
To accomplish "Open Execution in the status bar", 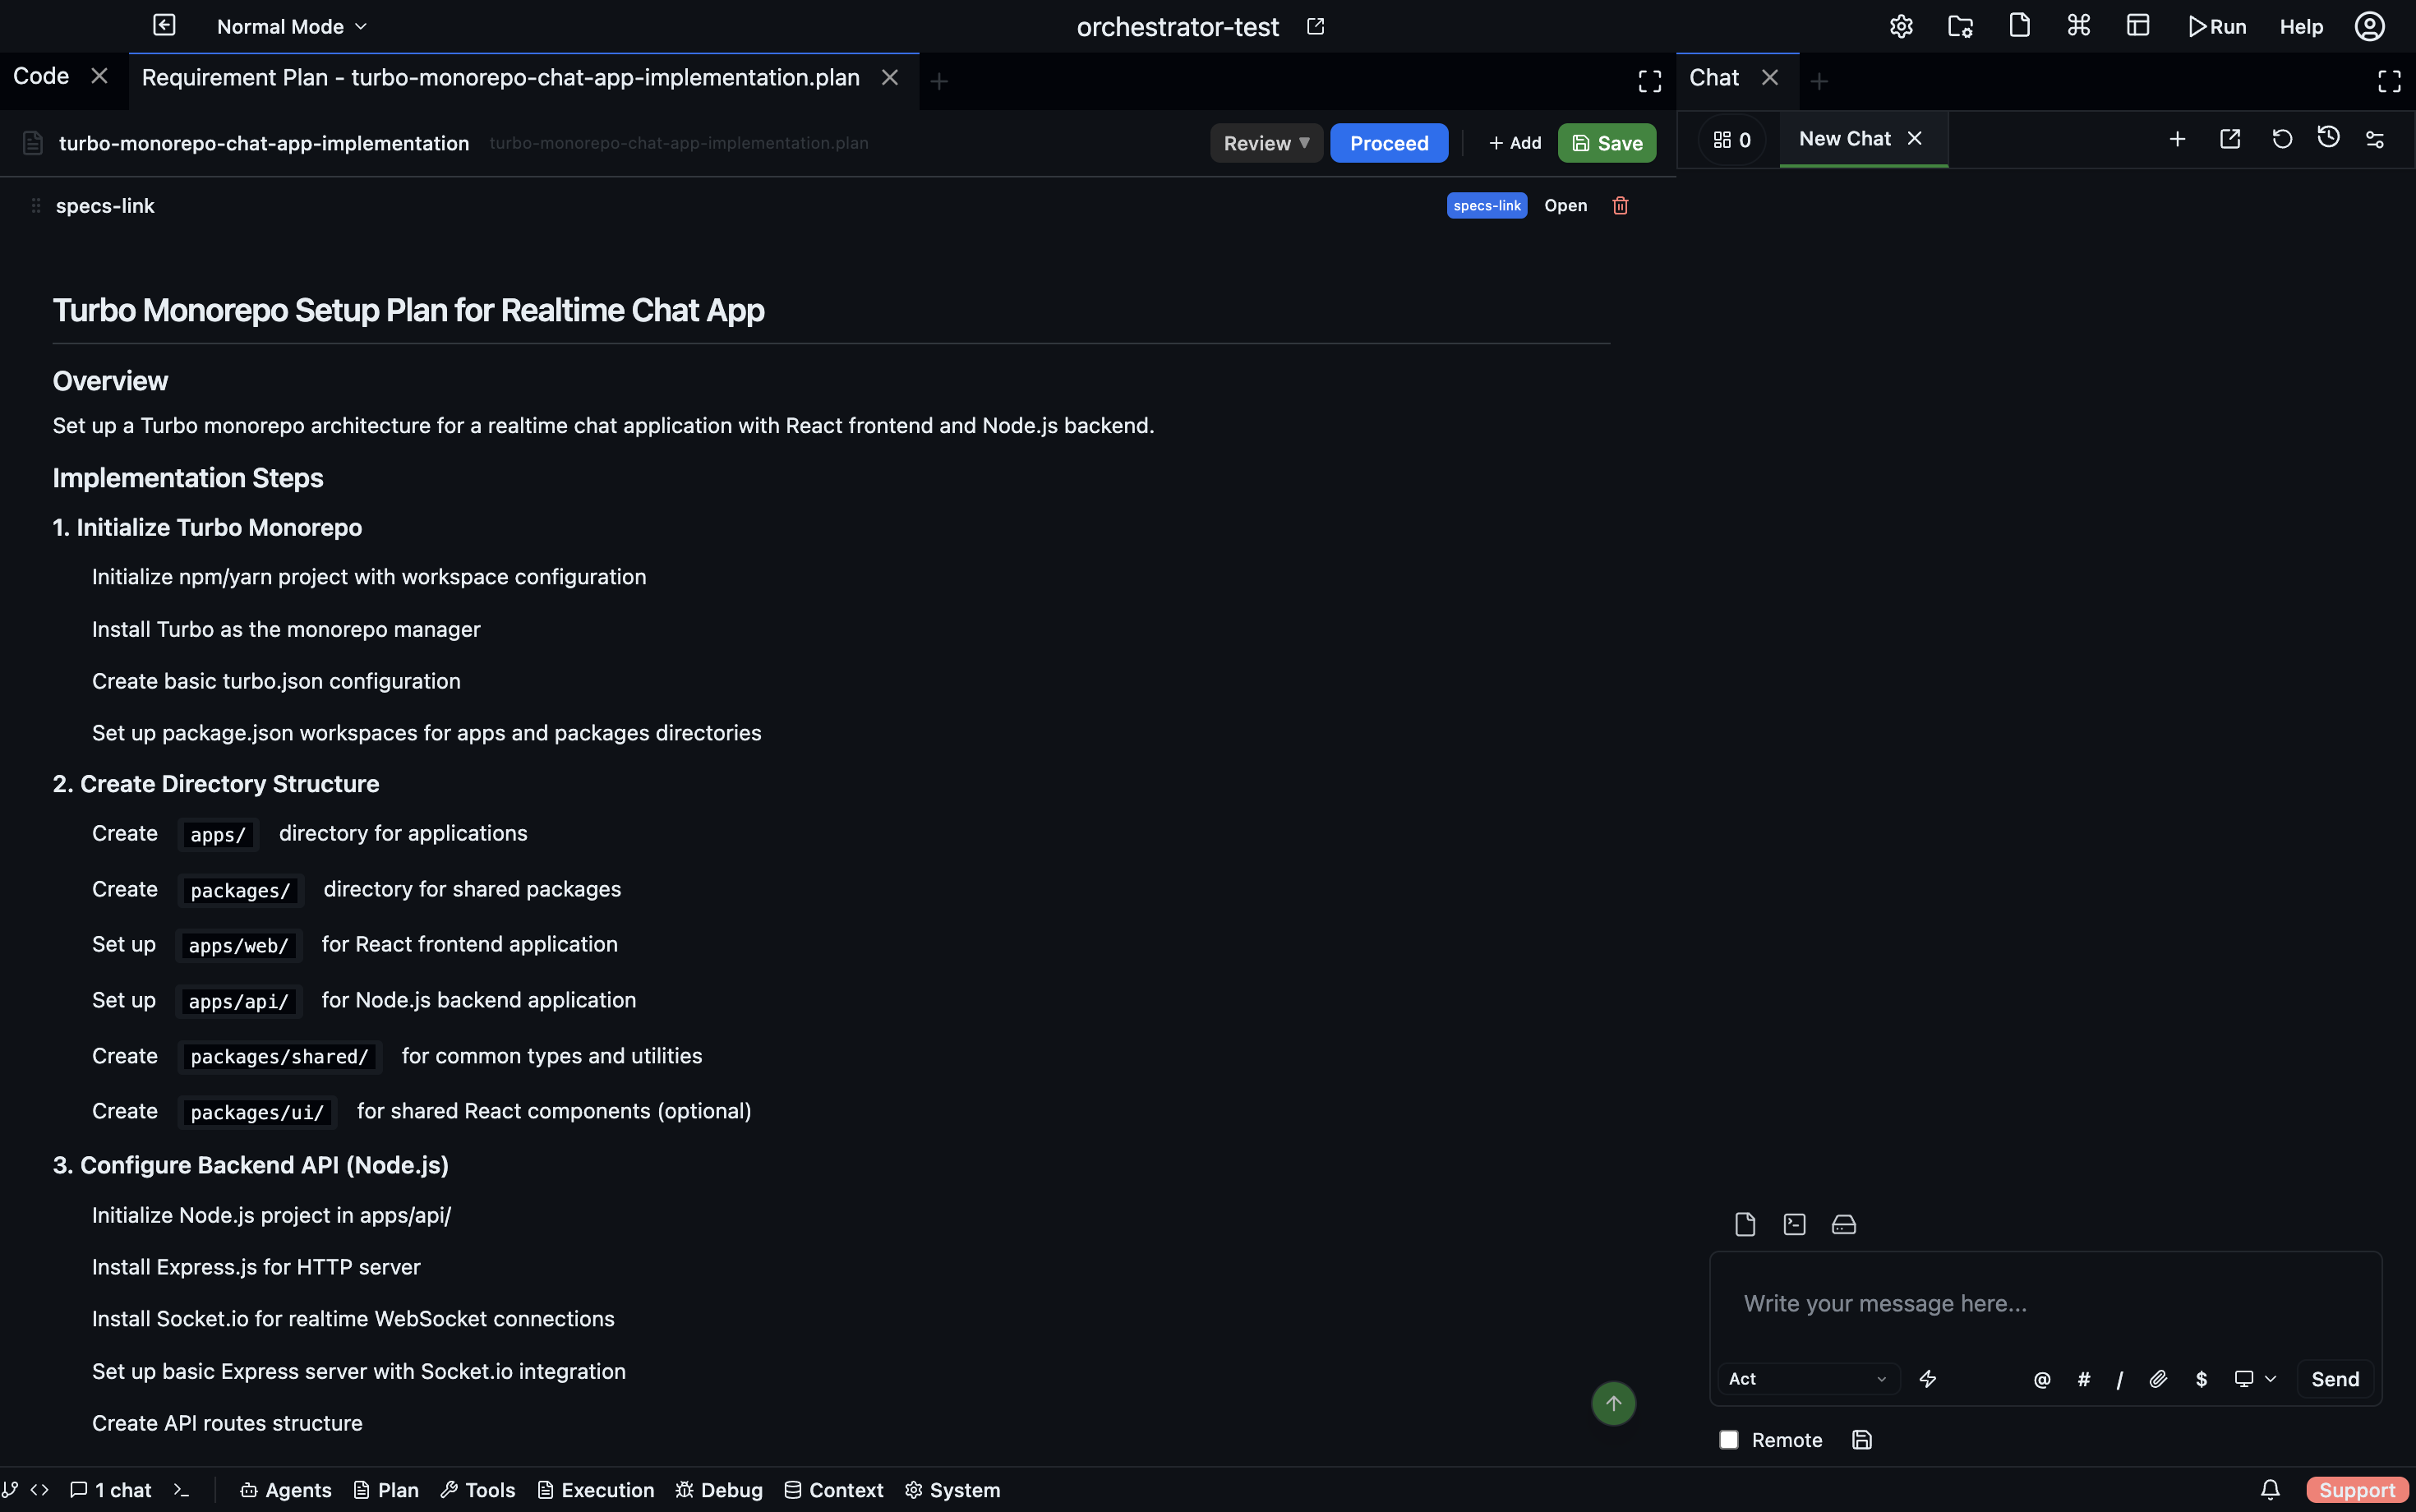I will pyautogui.click(x=596, y=1490).
